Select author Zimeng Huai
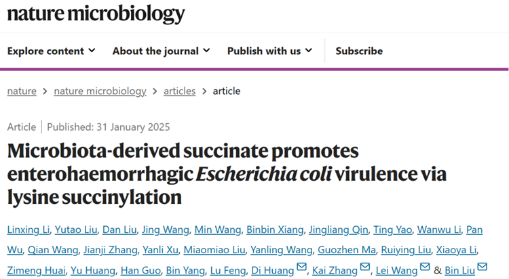The height and width of the screenshot is (279, 509). click(37, 270)
